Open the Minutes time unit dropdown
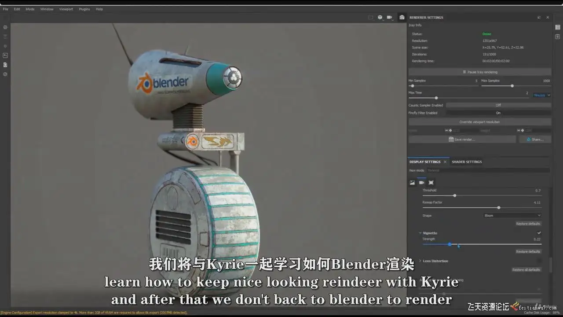 point(542,95)
